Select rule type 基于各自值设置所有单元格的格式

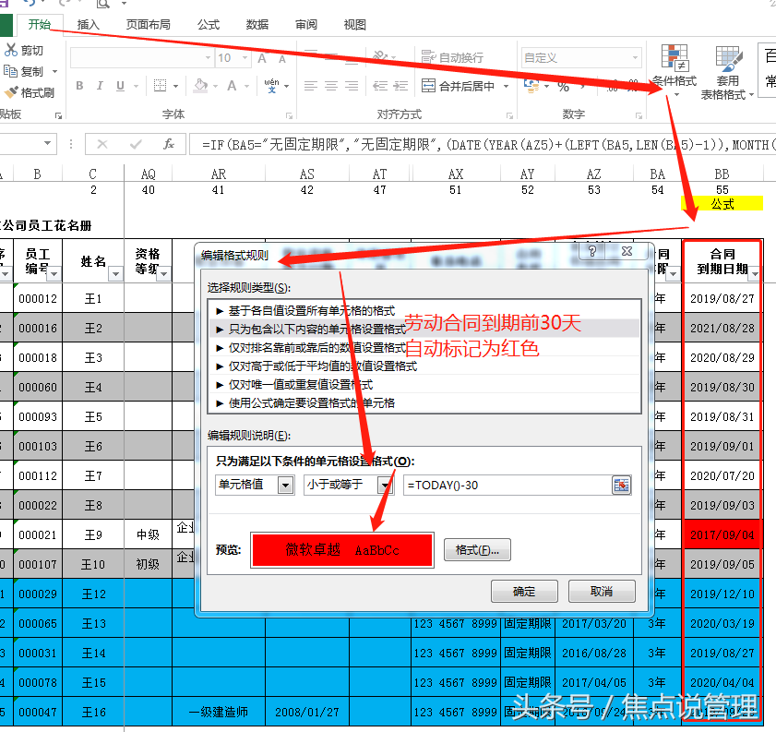[424, 311]
